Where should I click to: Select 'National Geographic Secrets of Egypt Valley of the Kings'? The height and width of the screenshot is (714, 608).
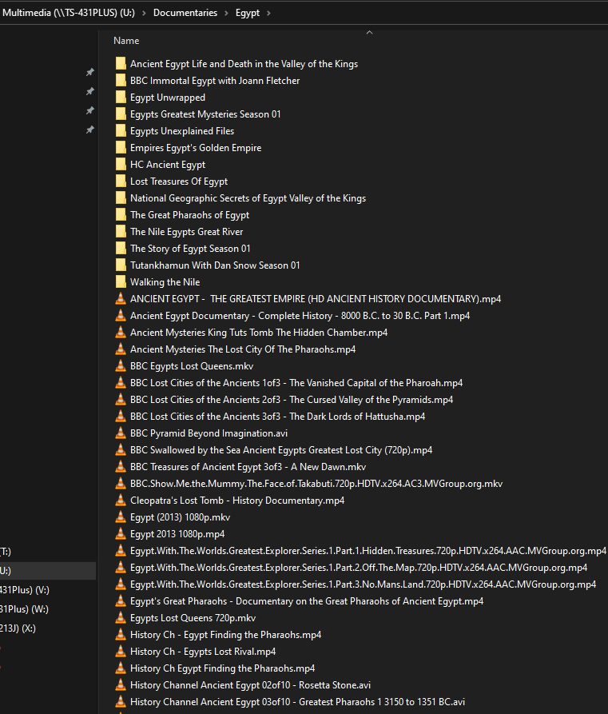point(248,198)
